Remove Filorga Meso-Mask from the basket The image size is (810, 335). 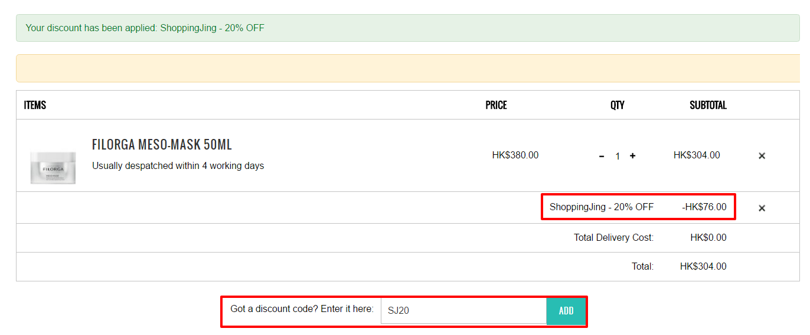click(762, 156)
